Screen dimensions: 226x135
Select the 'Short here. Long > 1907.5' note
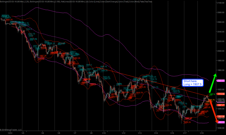coord(193,83)
